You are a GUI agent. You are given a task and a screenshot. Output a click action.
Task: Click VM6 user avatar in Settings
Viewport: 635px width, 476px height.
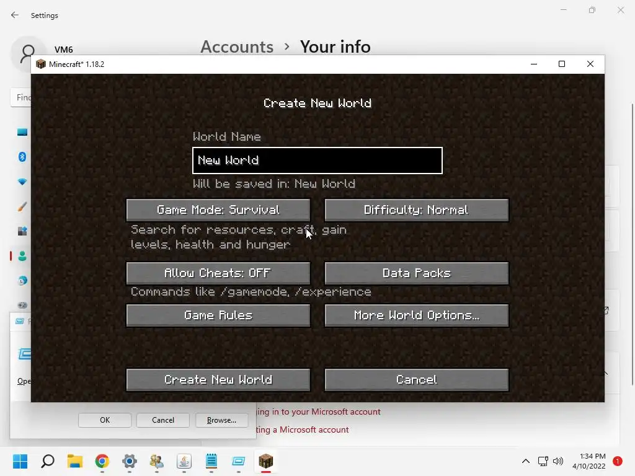(27, 54)
